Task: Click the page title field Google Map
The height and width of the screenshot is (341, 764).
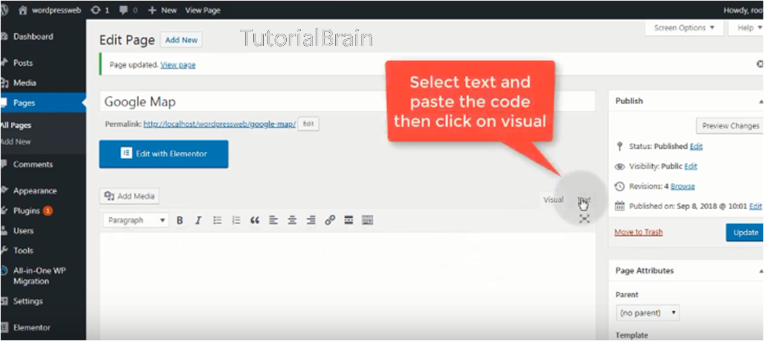Action: pos(347,102)
